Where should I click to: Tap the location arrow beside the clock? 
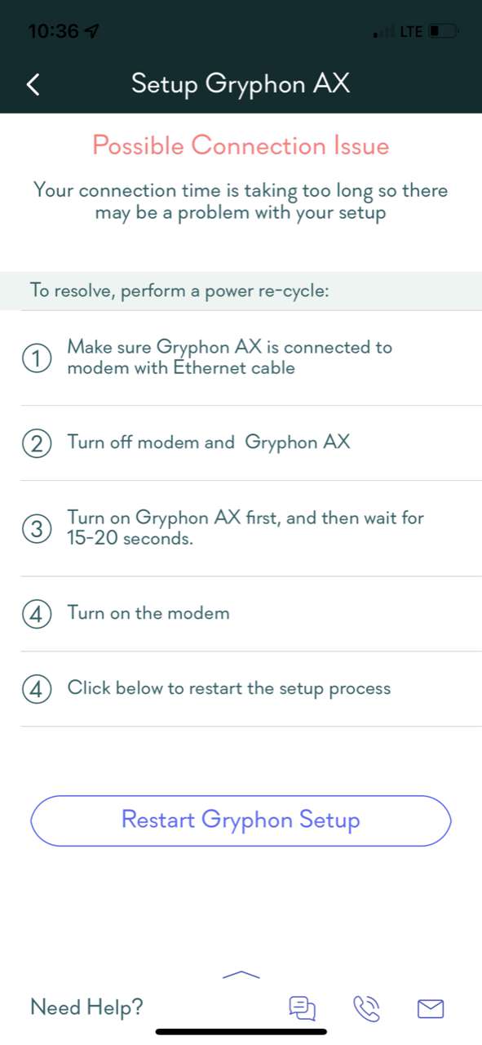[x=92, y=29]
